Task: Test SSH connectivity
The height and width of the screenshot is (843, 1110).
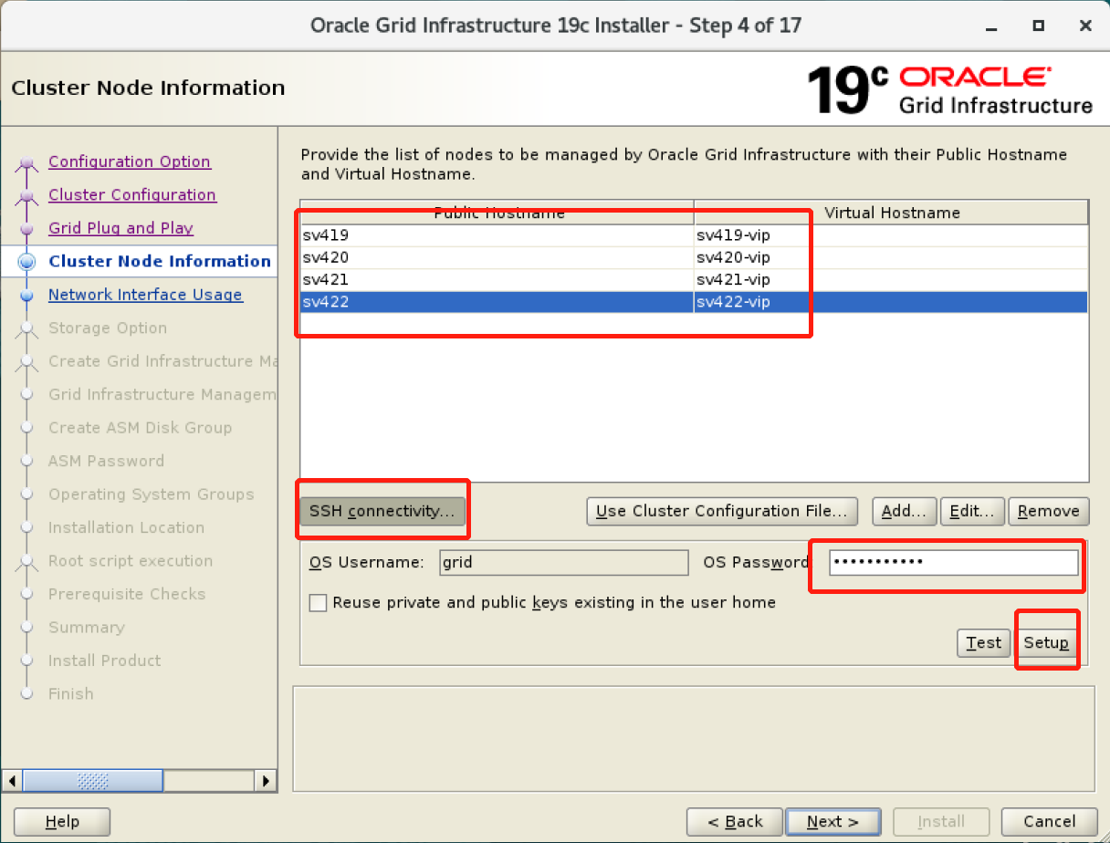Action: pos(984,643)
